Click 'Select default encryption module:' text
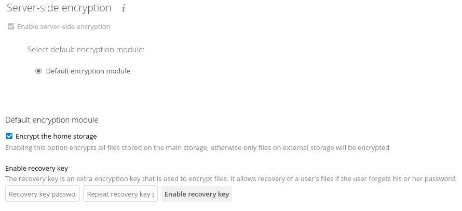 86,50
